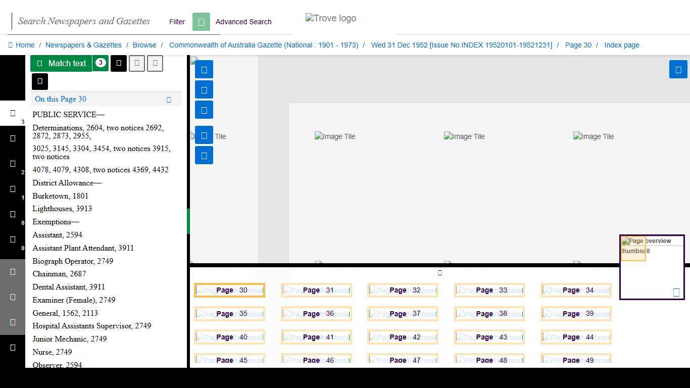The image size is (690, 388).
Task: Click the sidebar icon with badge 3
Action: [x=13, y=114]
